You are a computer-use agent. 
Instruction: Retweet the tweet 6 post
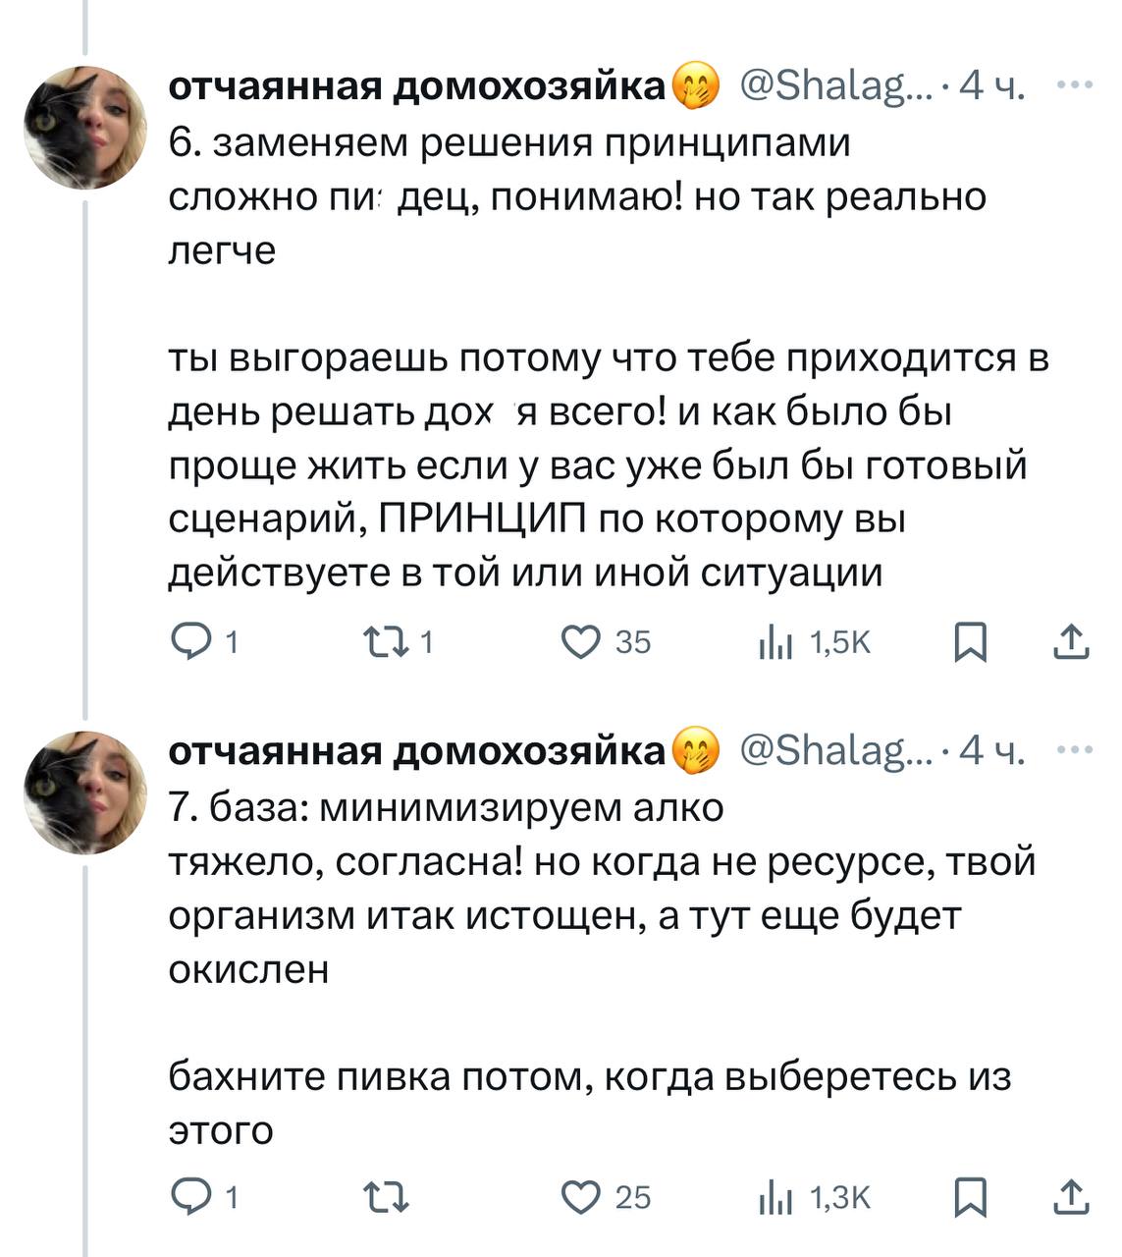[x=385, y=641]
